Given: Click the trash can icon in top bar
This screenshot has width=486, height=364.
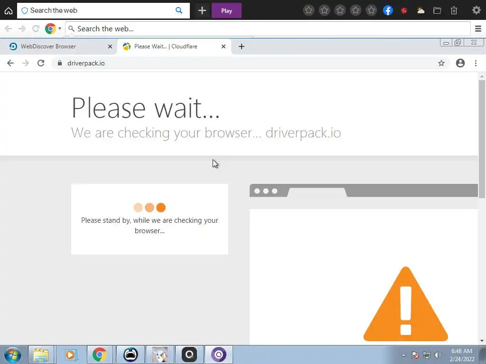Looking at the screenshot, I should coord(454,10).
